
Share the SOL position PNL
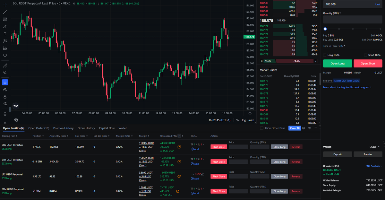[179, 147]
